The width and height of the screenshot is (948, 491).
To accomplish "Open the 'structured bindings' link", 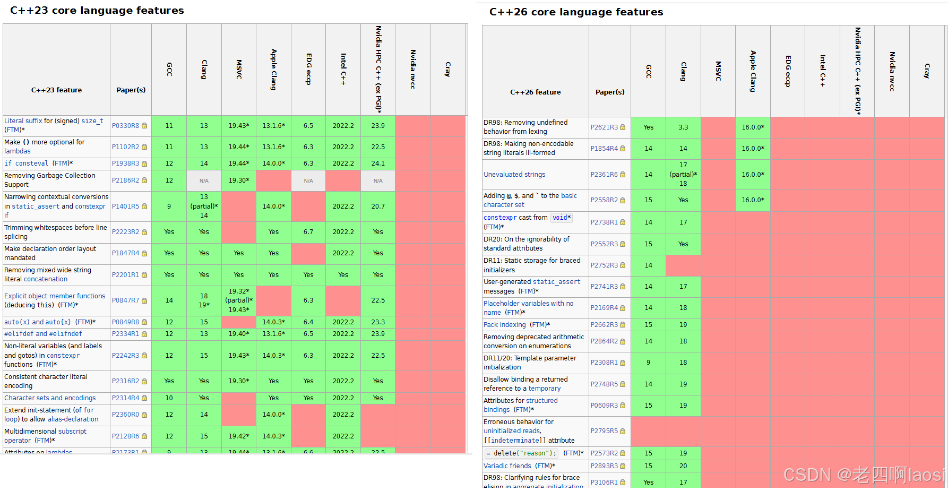I will click(521, 406).
